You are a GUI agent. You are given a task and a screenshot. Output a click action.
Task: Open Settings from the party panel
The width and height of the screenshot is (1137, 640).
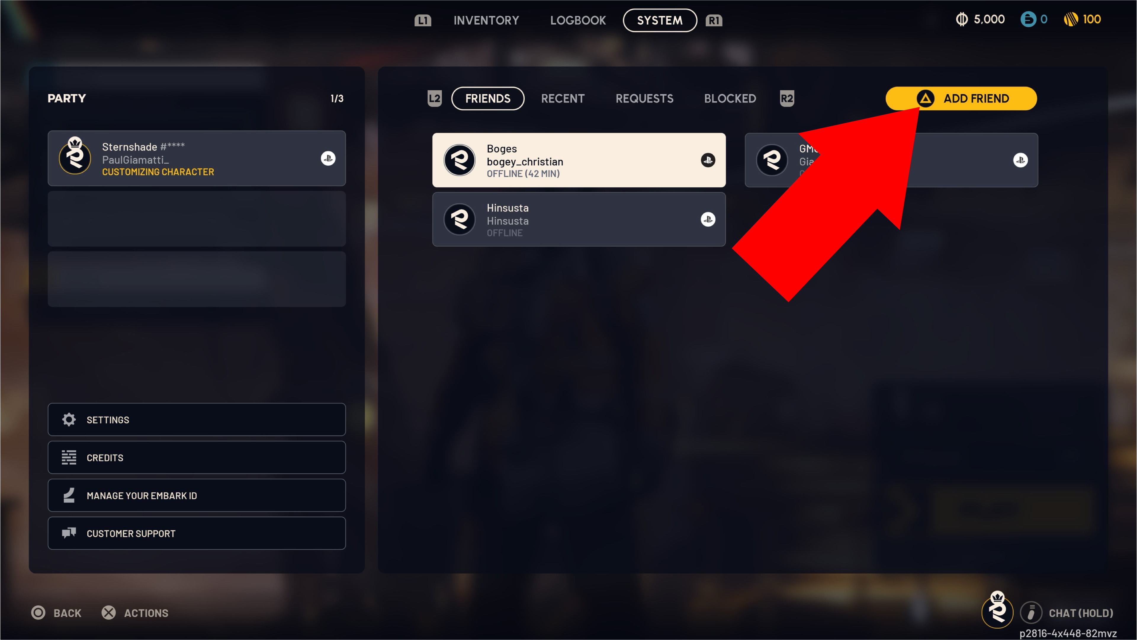click(196, 420)
